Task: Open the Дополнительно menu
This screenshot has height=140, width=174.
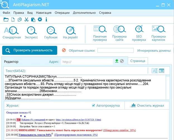Action: click(84, 13)
